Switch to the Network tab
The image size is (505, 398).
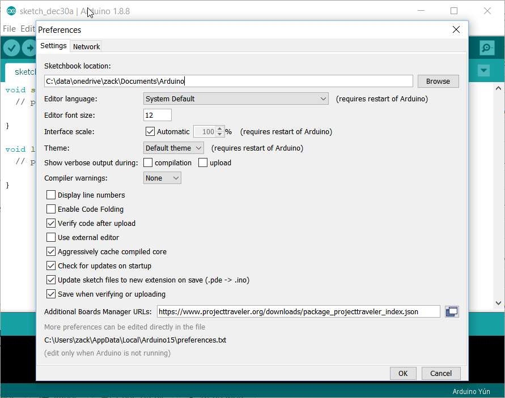tap(86, 46)
